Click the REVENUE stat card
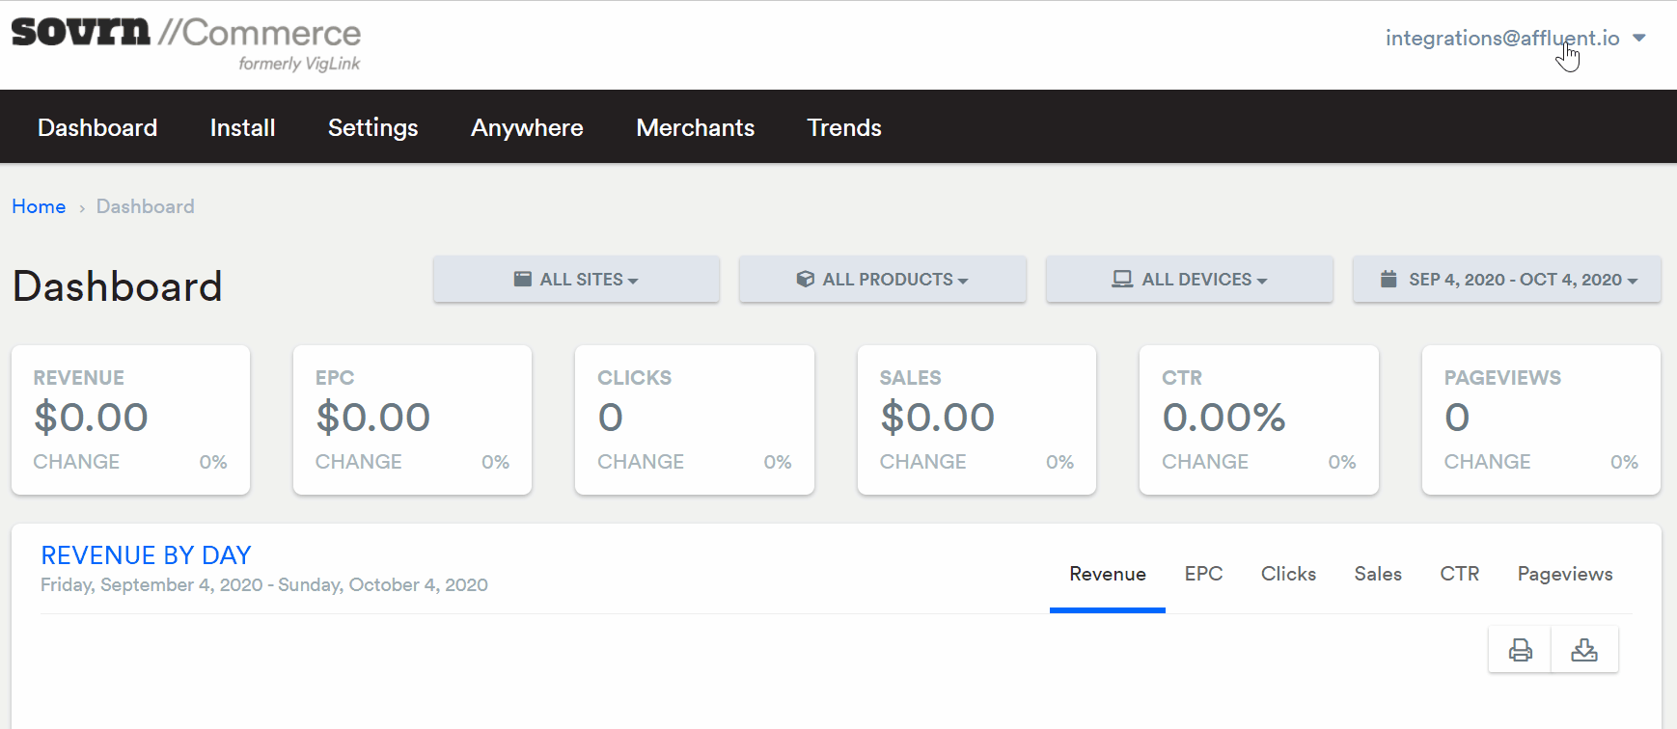Viewport: 1677px width, 729px height. (130, 420)
